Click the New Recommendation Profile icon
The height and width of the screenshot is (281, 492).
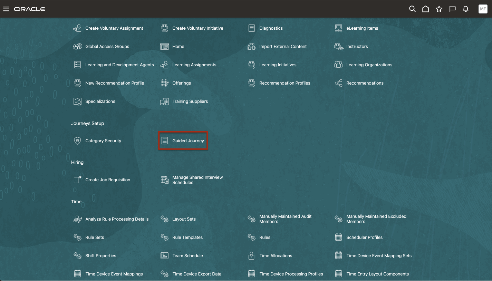[77, 83]
